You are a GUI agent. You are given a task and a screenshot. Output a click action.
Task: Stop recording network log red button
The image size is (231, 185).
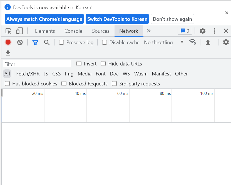click(8, 42)
